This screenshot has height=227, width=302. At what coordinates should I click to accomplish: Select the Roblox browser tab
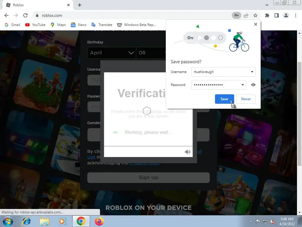pos(37,5)
